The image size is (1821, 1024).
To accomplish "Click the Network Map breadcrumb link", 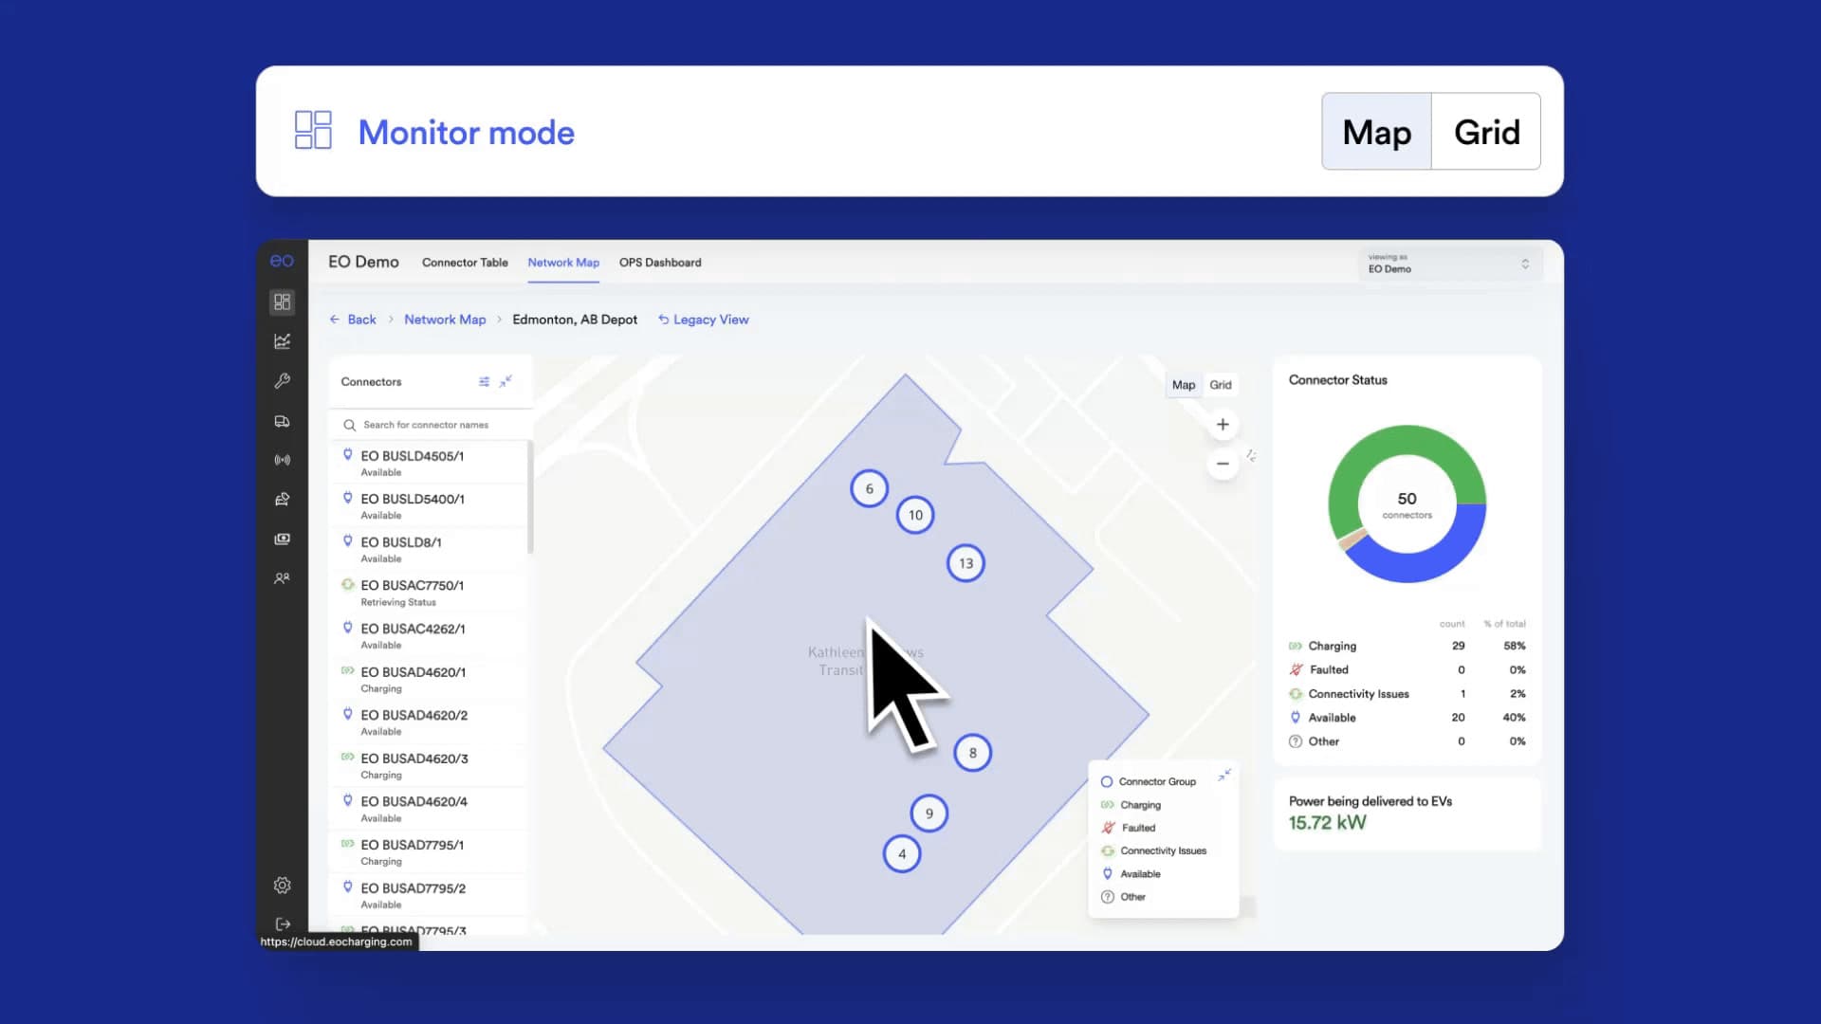I will (445, 320).
